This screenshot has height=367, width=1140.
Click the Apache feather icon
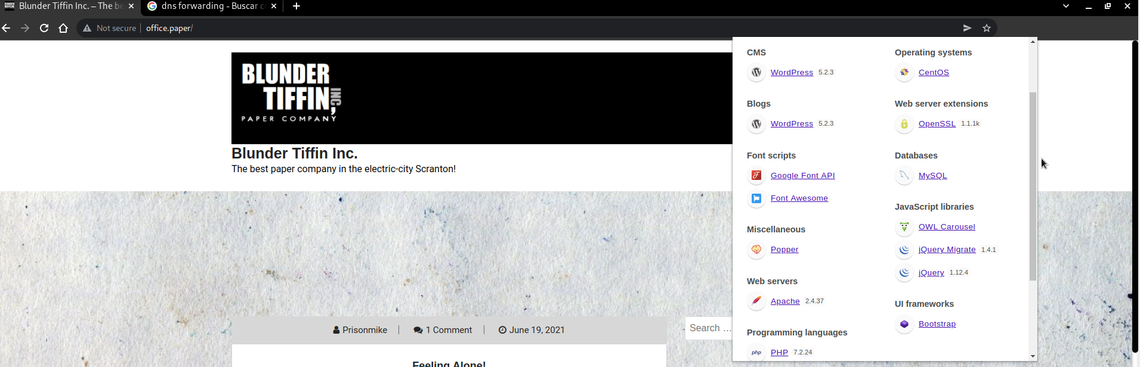point(756,301)
